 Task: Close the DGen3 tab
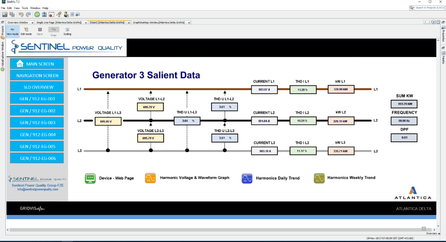tap(129, 23)
